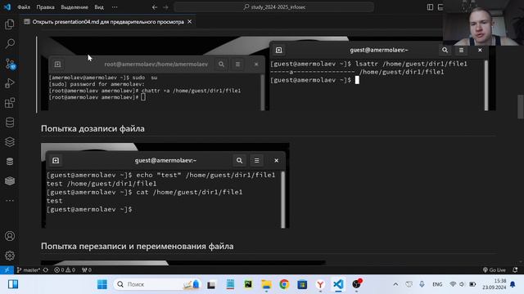This screenshot has height=294, width=524.
Task: Close the presentation04.md preview tab
Action: click(x=189, y=22)
